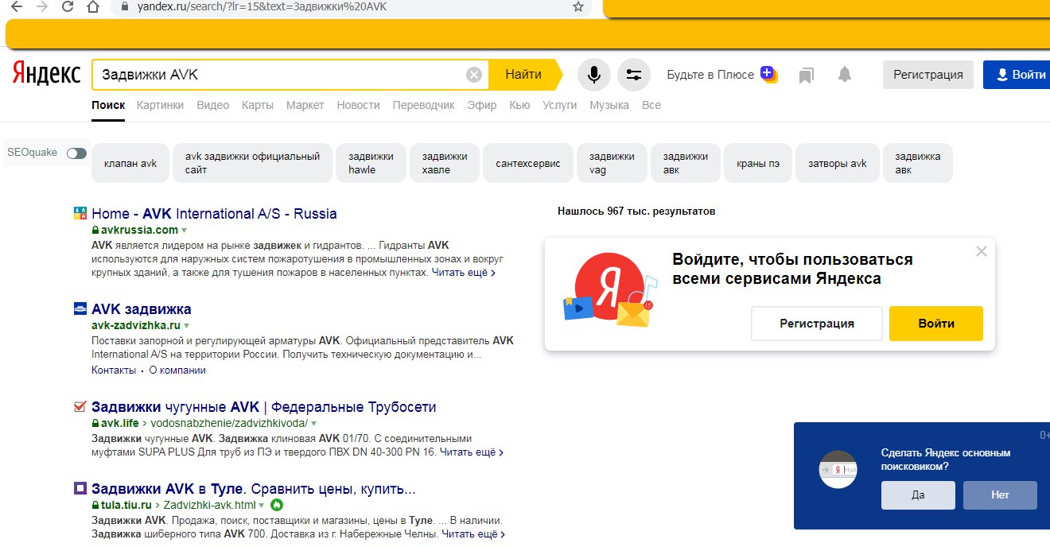Select the 'затворы avk' suggestion chip
The height and width of the screenshot is (547, 1050).
pyautogui.click(x=838, y=163)
